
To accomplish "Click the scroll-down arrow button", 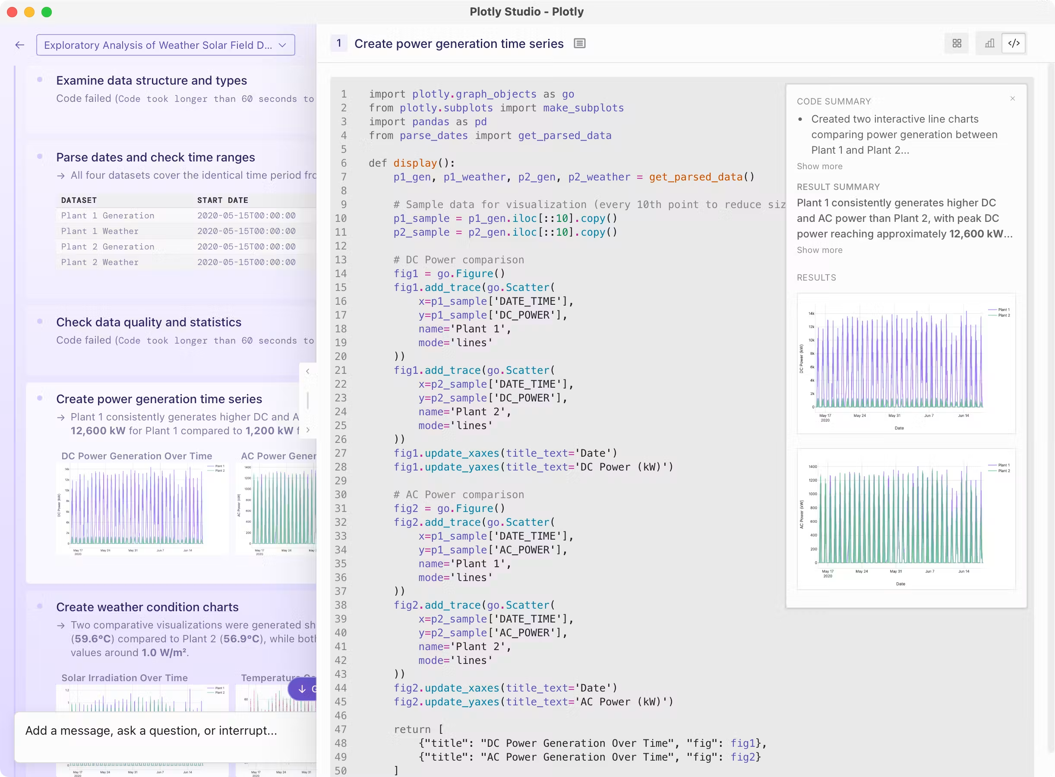I will [x=302, y=689].
